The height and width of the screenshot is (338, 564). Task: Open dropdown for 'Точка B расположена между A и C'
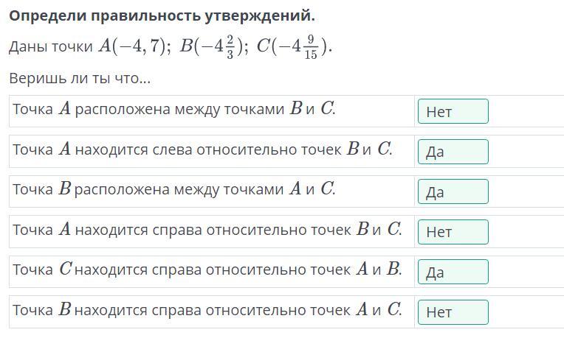point(453,191)
